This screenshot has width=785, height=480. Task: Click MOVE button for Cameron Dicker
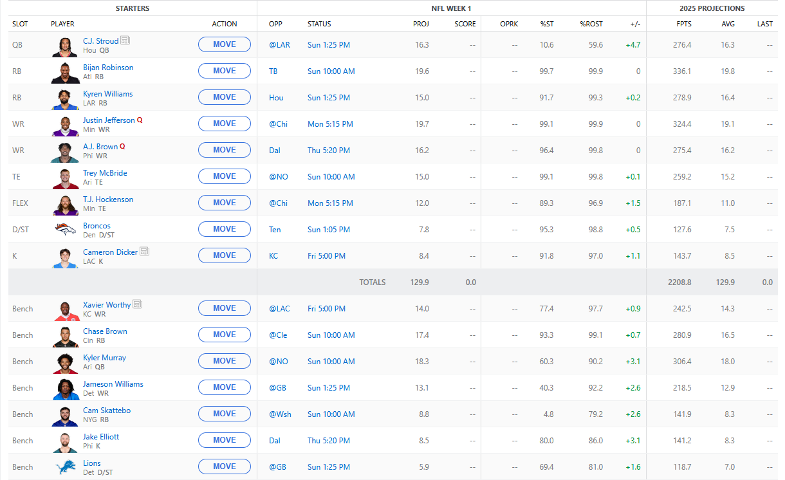pos(225,255)
